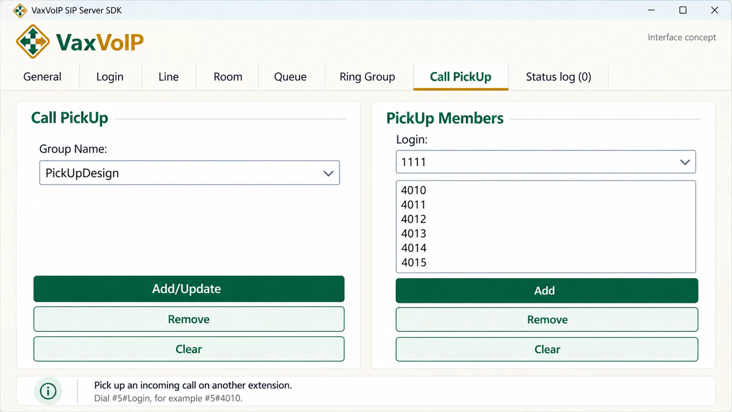732x412 pixels.
Task: Click the Login field showing 1111
Action: click(x=546, y=162)
